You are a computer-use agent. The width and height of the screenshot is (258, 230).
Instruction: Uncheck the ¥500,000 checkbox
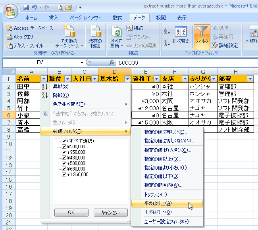pyautogui.click(x=64, y=163)
